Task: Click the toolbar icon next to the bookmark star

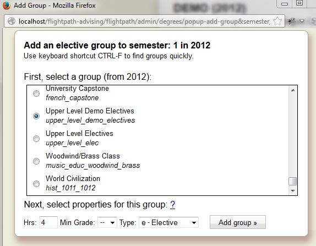Action: (291, 21)
